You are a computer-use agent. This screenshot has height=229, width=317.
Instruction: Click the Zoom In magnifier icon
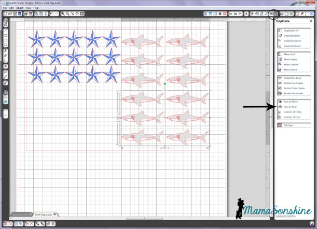point(63,14)
